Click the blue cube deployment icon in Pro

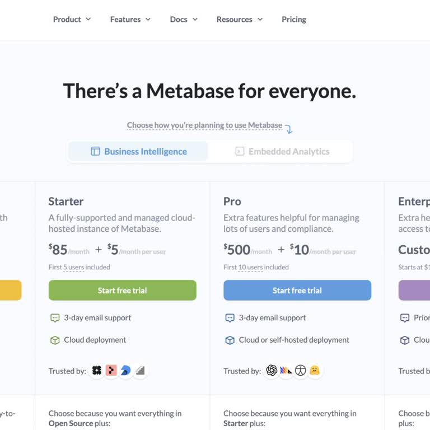click(x=230, y=340)
